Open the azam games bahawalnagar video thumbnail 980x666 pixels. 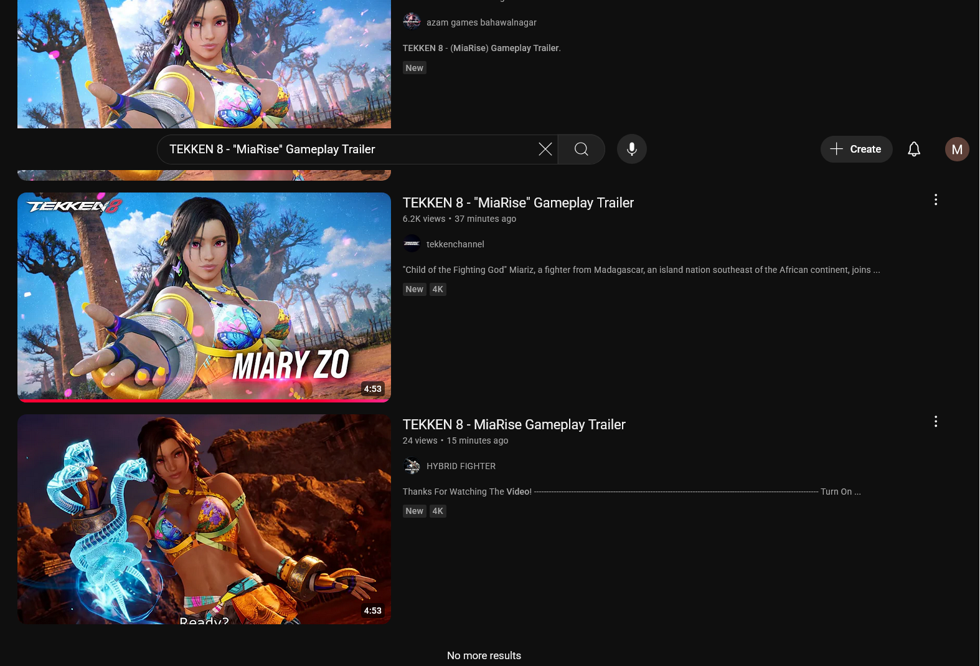(204, 64)
